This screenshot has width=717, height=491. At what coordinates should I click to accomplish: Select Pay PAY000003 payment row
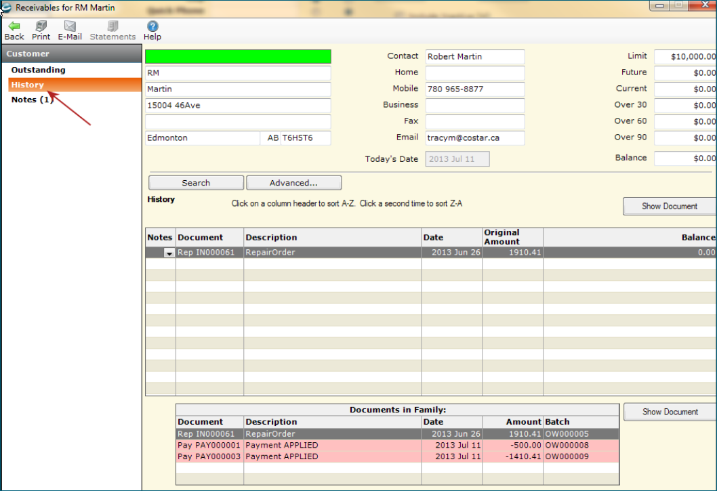[397, 456]
